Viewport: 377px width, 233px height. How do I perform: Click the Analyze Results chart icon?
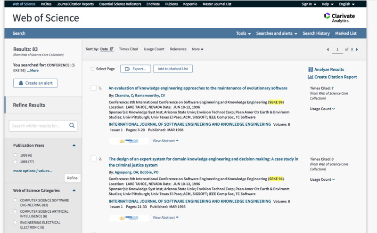[311, 69]
